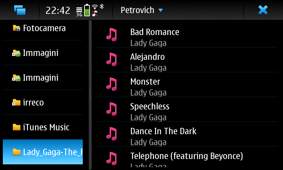
Task: Tap the music note icon beside Speechless
Action: click(x=111, y=109)
